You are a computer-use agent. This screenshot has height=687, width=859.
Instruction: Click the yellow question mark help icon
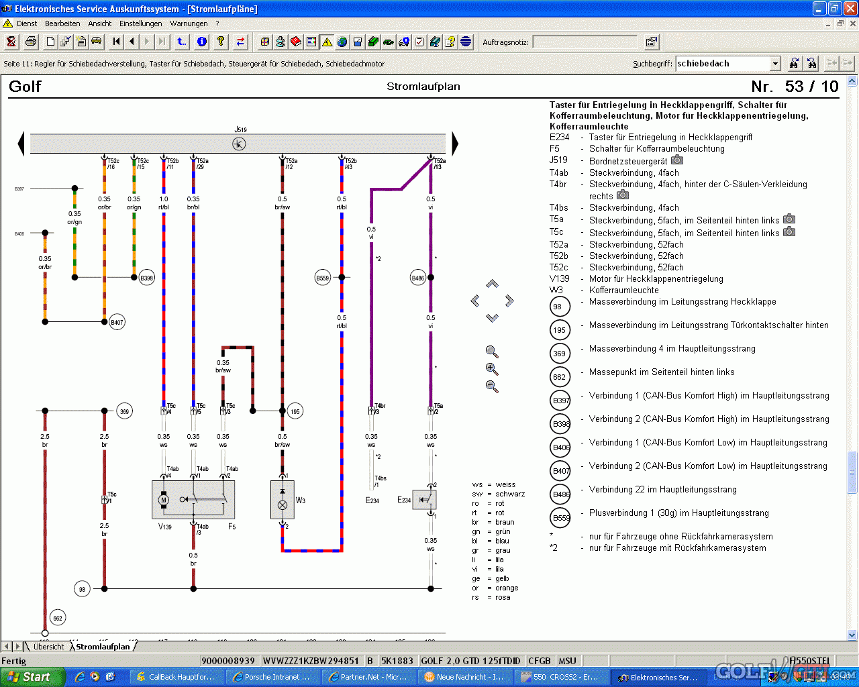221,42
